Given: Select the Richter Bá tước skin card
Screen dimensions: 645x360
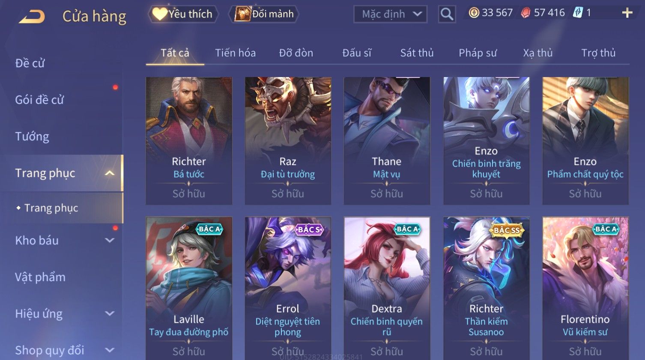Looking at the screenshot, I should click(x=189, y=141).
